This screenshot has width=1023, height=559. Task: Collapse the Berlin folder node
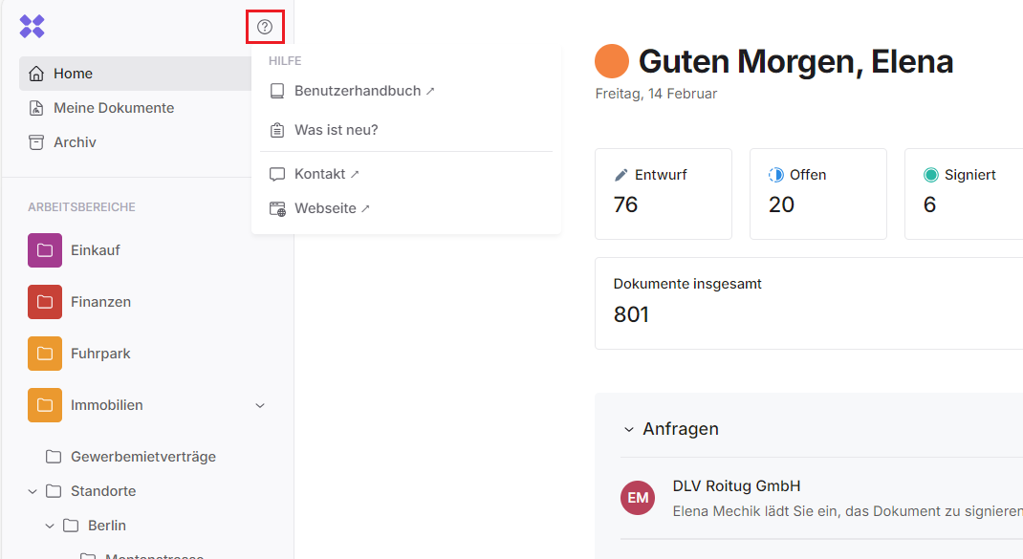tap(50, 526)
